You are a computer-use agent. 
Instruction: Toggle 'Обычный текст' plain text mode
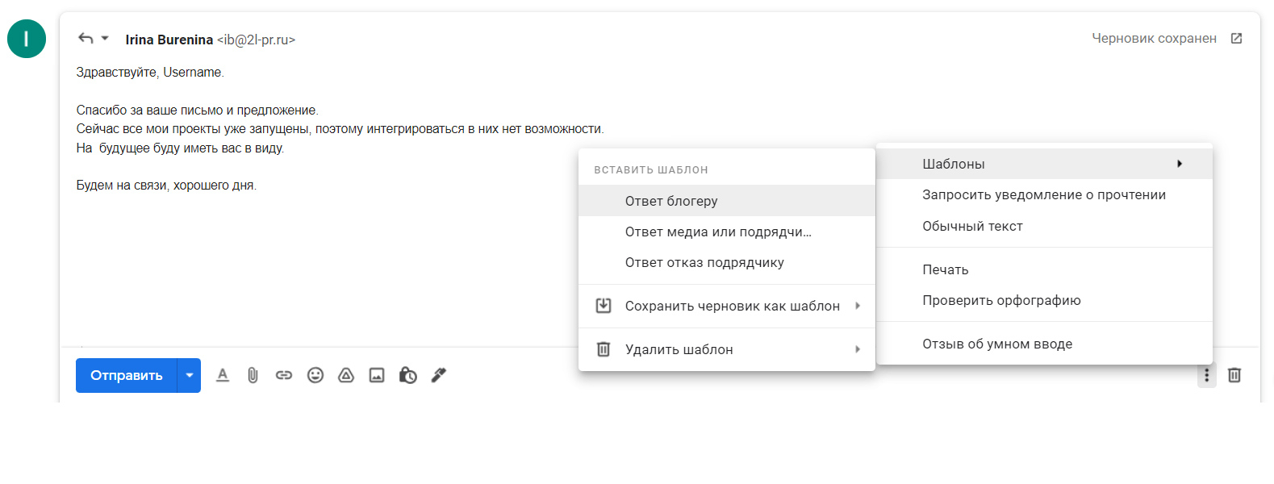click(x=972, y=226)
